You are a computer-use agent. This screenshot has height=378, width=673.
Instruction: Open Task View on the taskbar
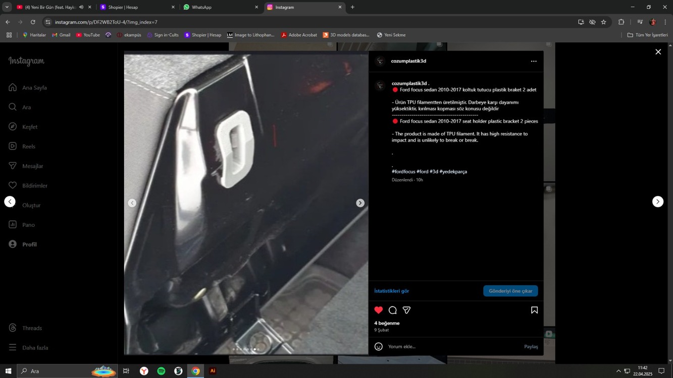tap(126, 371)
